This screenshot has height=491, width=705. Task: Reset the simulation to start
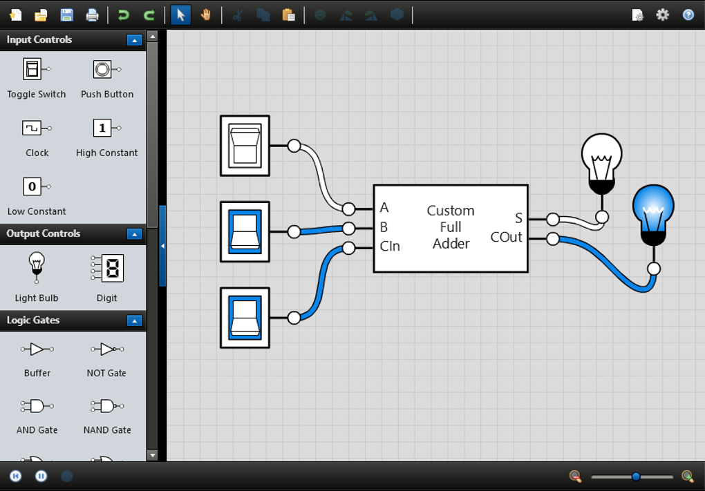click(16, 476)
